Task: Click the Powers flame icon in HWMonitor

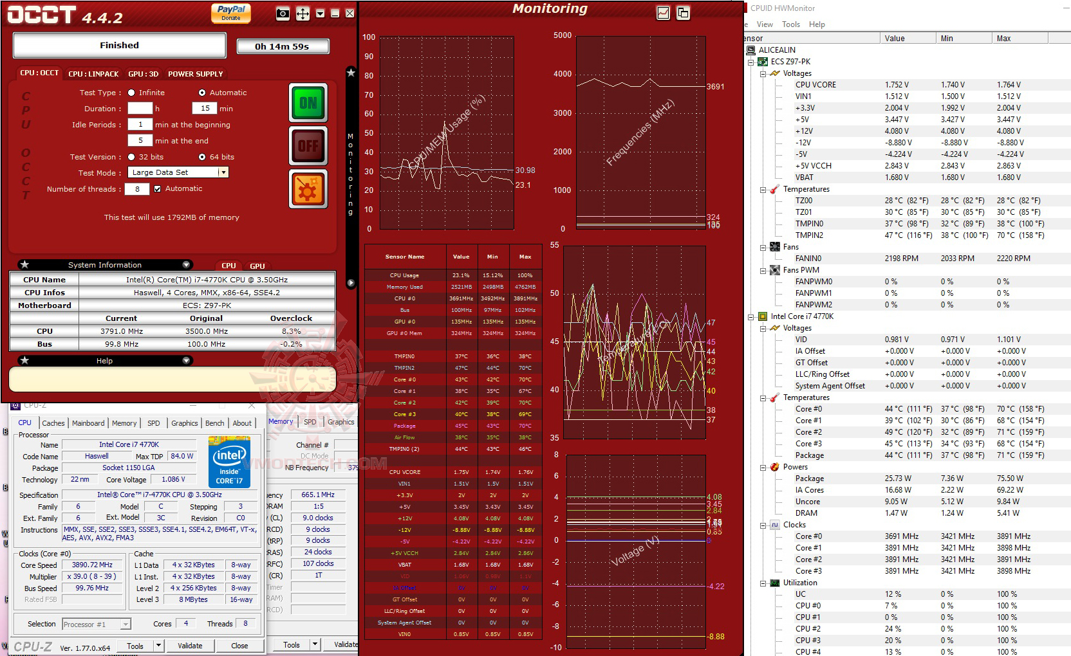Action: (774, 467)
